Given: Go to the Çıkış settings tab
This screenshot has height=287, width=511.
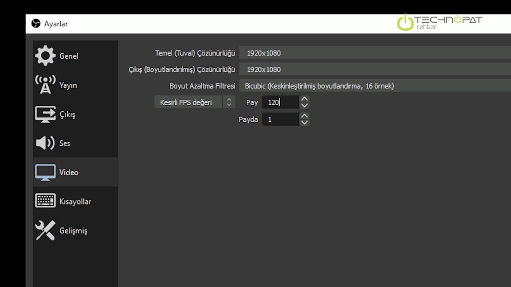Looking at the screenshot, I should 75,114.
